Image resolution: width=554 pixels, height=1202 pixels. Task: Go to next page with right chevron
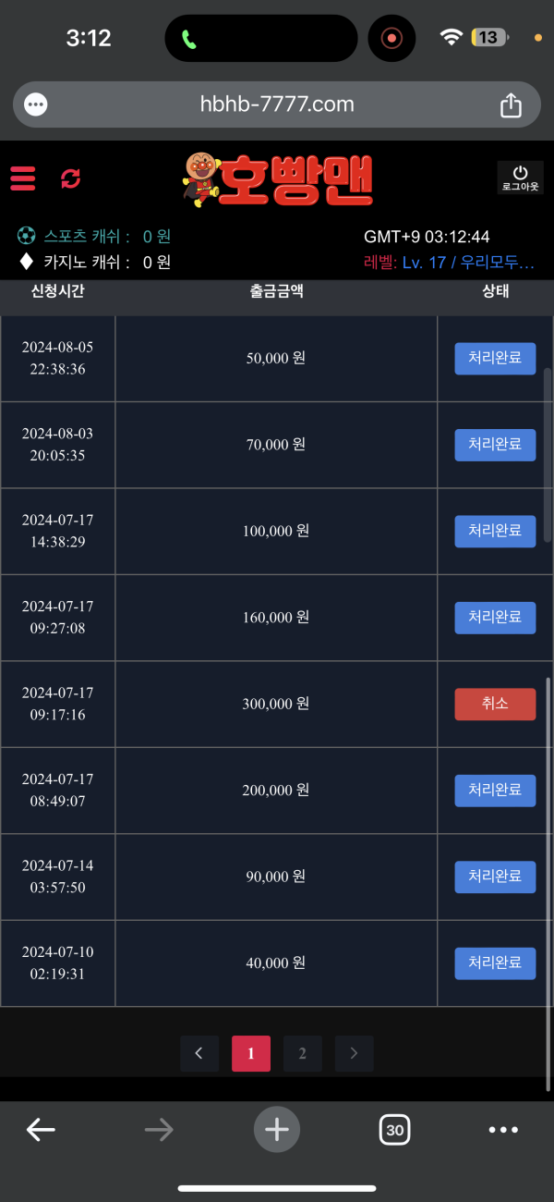(x=354, y=1053)
